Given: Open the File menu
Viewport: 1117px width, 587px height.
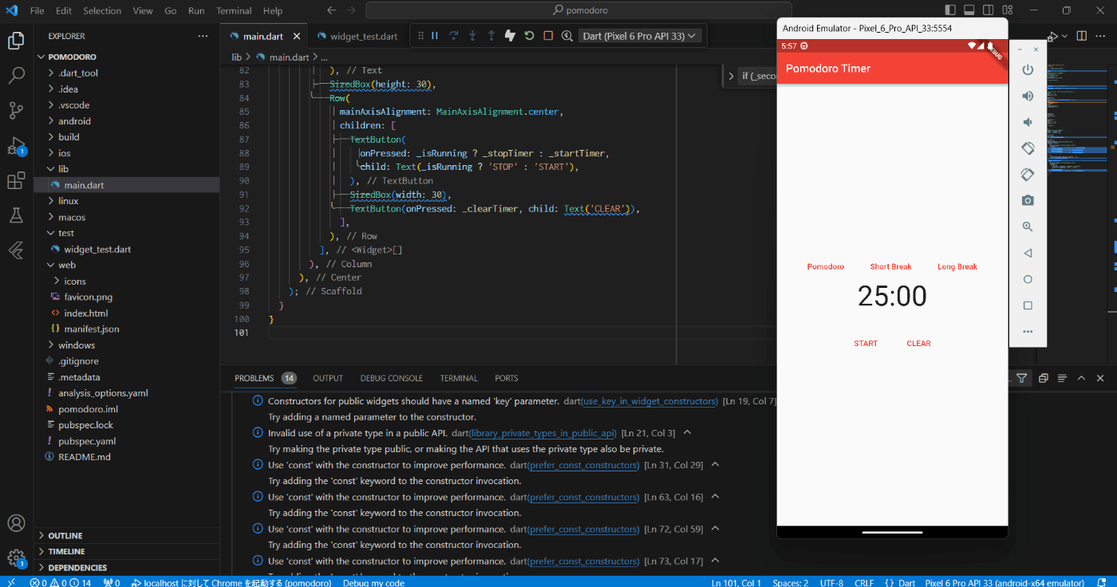Looking at the screenshot, I should tap(37, 11).
